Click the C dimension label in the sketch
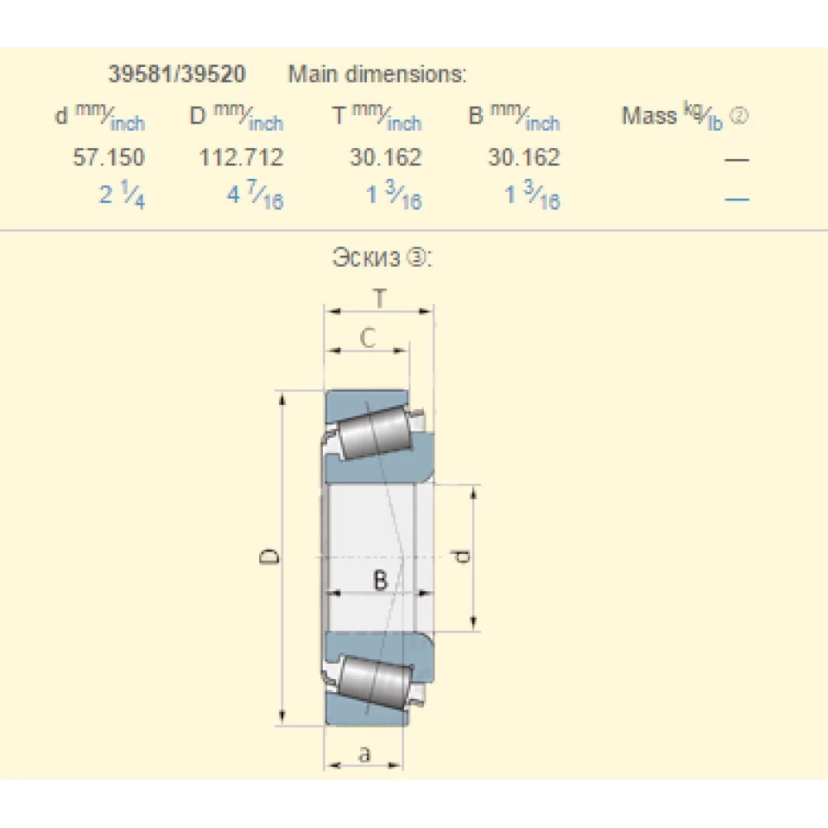Screen dimensions: 828x828 [368, 337]
